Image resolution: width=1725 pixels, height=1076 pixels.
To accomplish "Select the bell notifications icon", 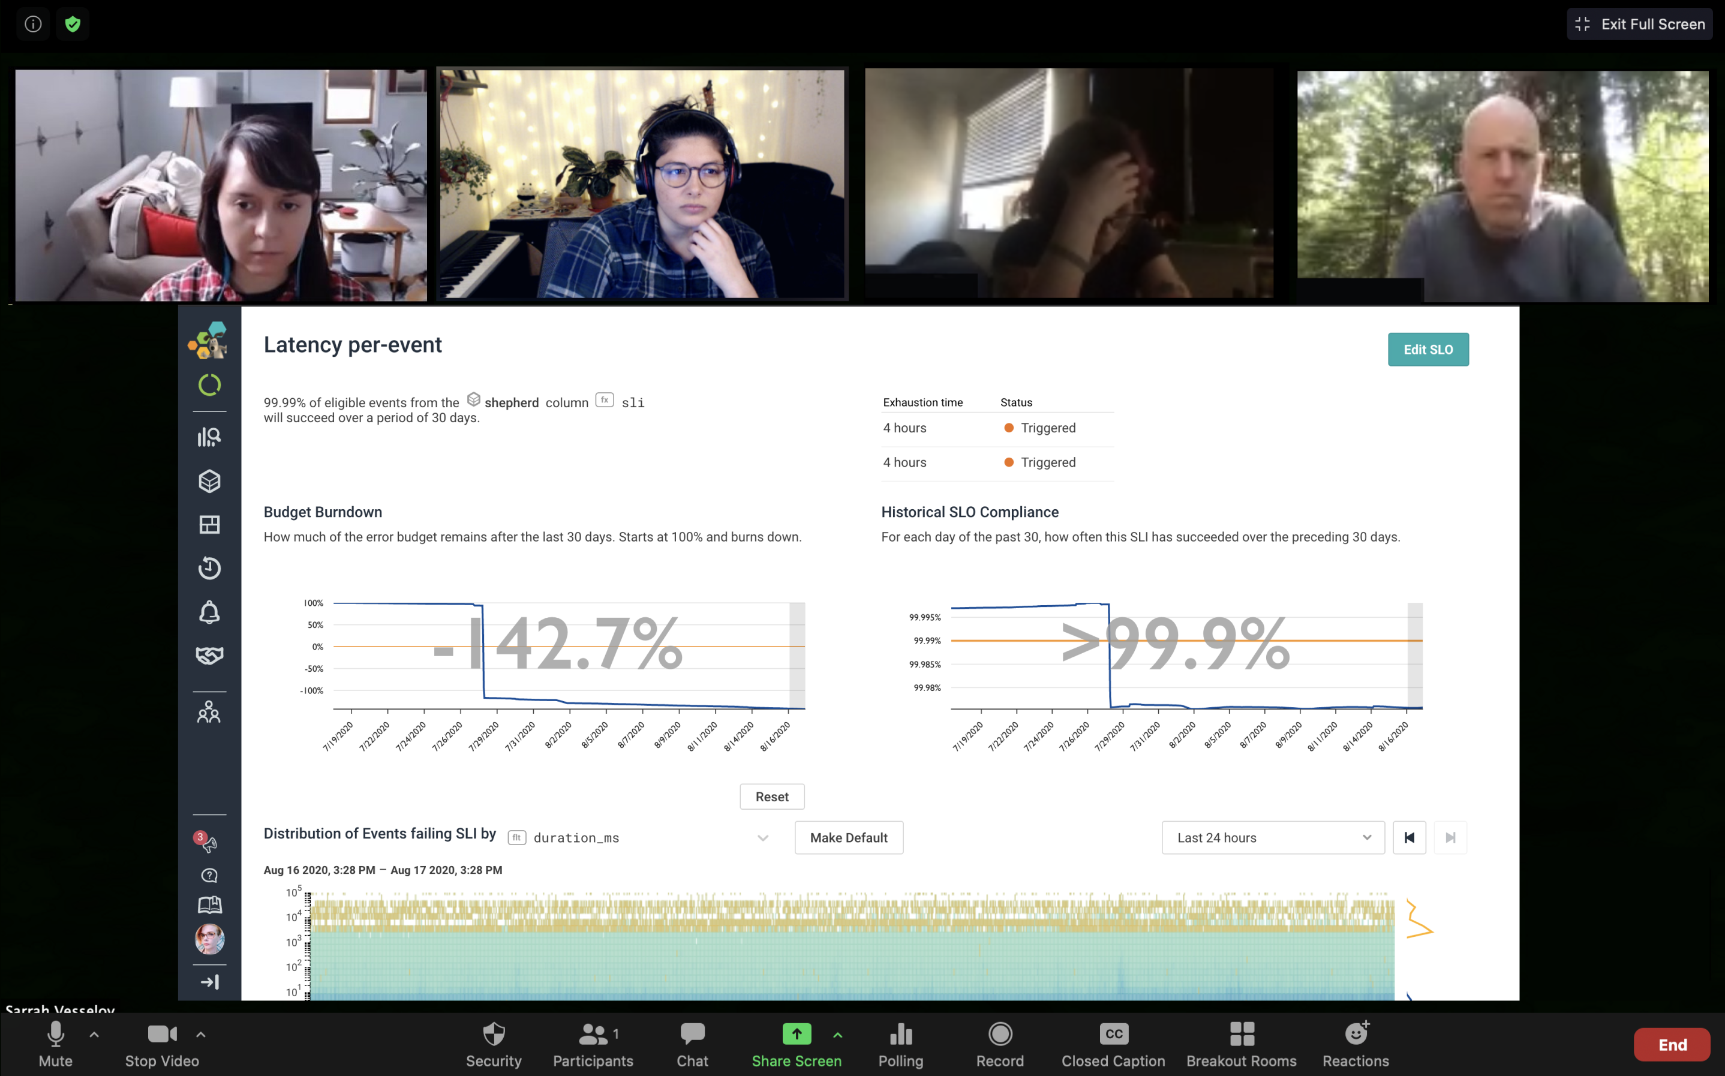I will (x=208, y=612).
